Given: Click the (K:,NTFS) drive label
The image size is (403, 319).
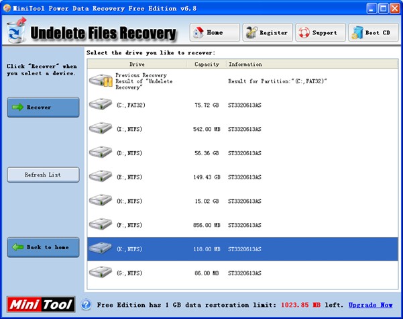Looking at the screenshot, I should click(129, 249).
